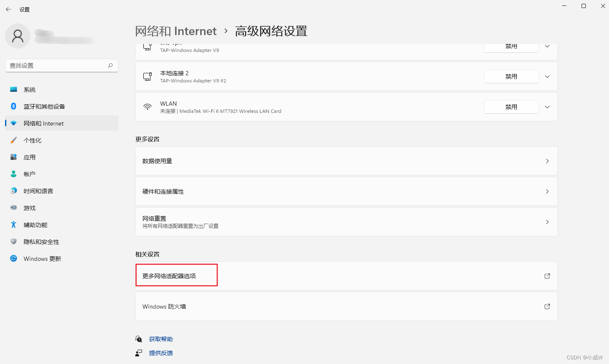Screen dimensions: 609x364
Task: Click the 高级网络设置 page title
Action: pyautogui.click(x=271, y=31)
